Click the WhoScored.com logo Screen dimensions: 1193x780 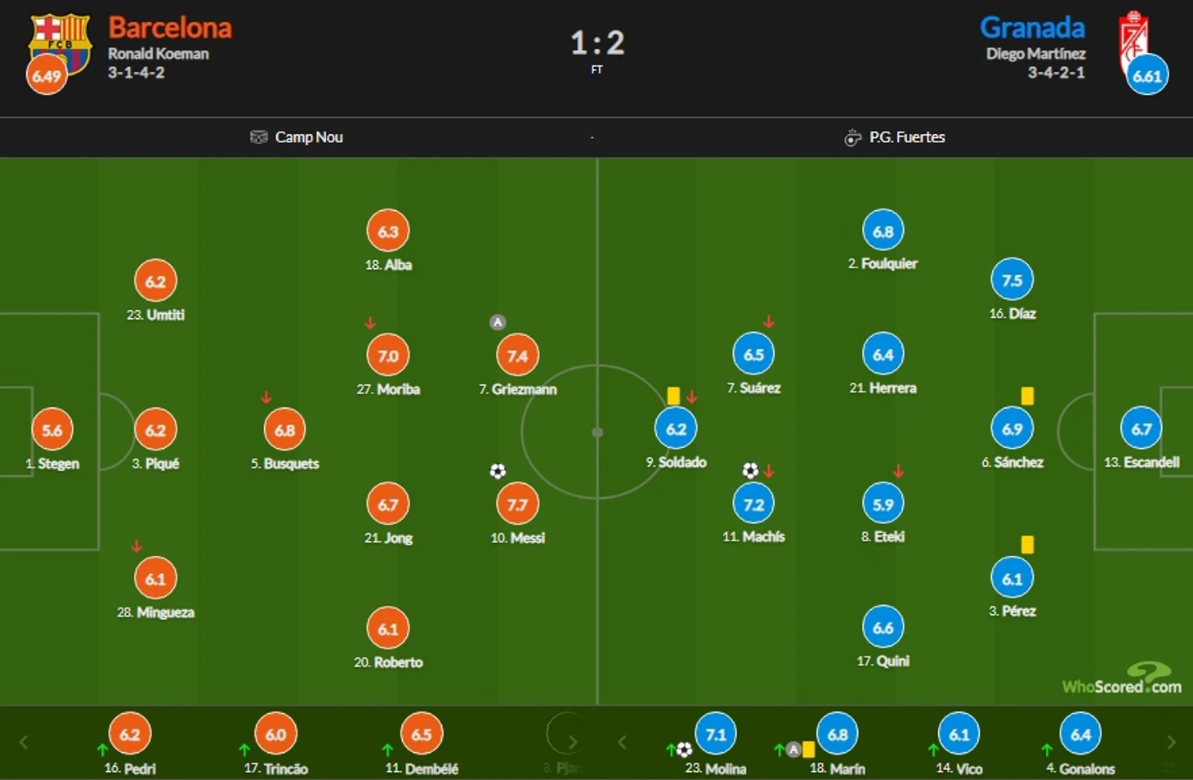[x=1122, y=679]
